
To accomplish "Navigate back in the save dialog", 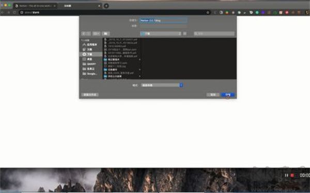I will point(84,34).
